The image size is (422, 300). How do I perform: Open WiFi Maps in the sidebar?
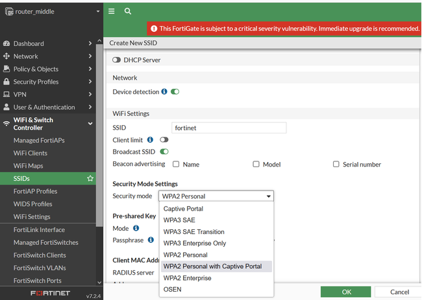pyautogui.click(x=28, y=166)
